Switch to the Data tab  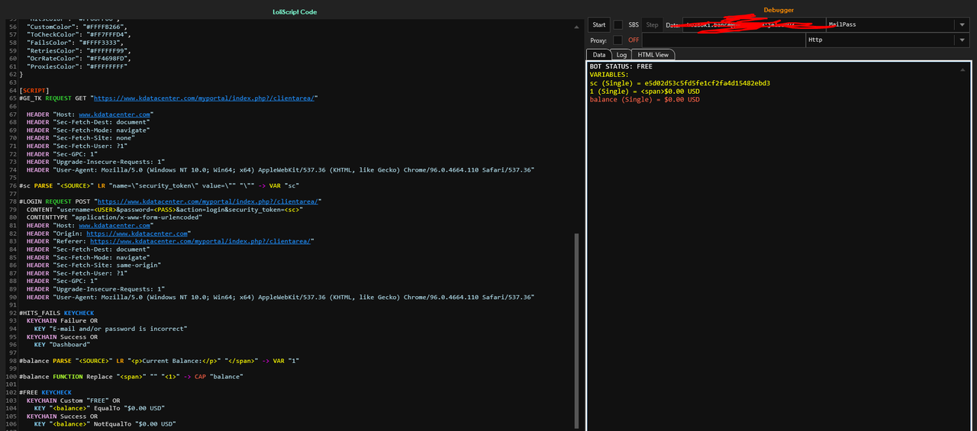pyautogui.click(x=599, y=55)
